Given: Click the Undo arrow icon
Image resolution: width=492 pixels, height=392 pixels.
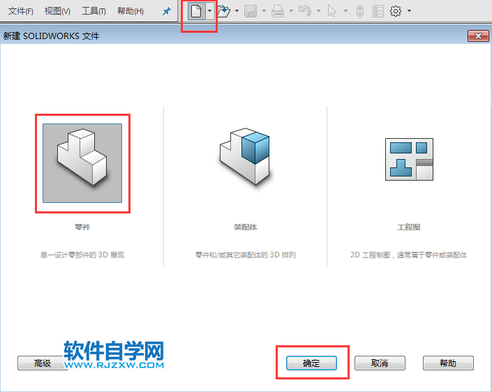Looking at the screenshot, I should [304, 11].
